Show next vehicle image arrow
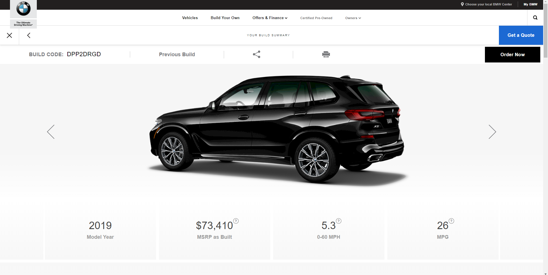548x275 pixels. coord(492,132)
